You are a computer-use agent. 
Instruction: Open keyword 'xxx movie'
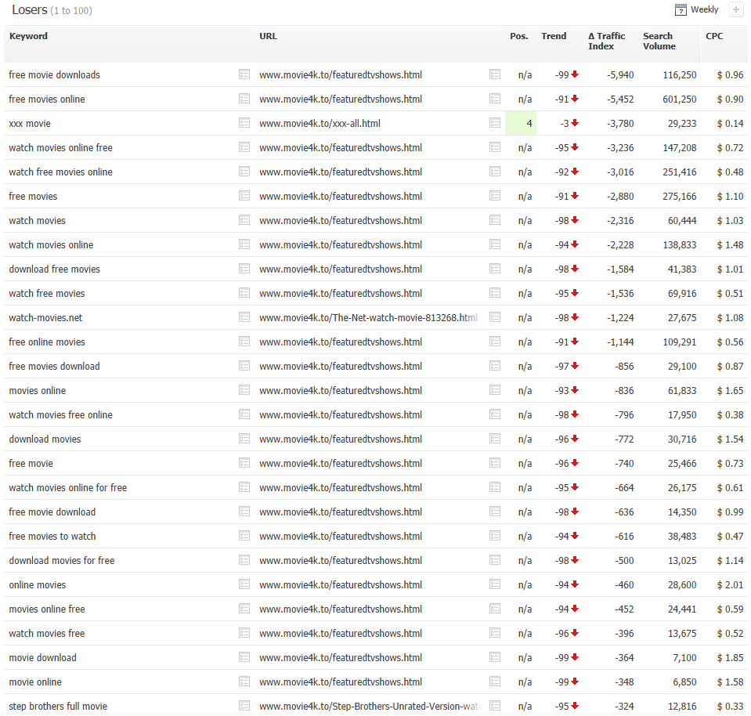tap(30, 123)
